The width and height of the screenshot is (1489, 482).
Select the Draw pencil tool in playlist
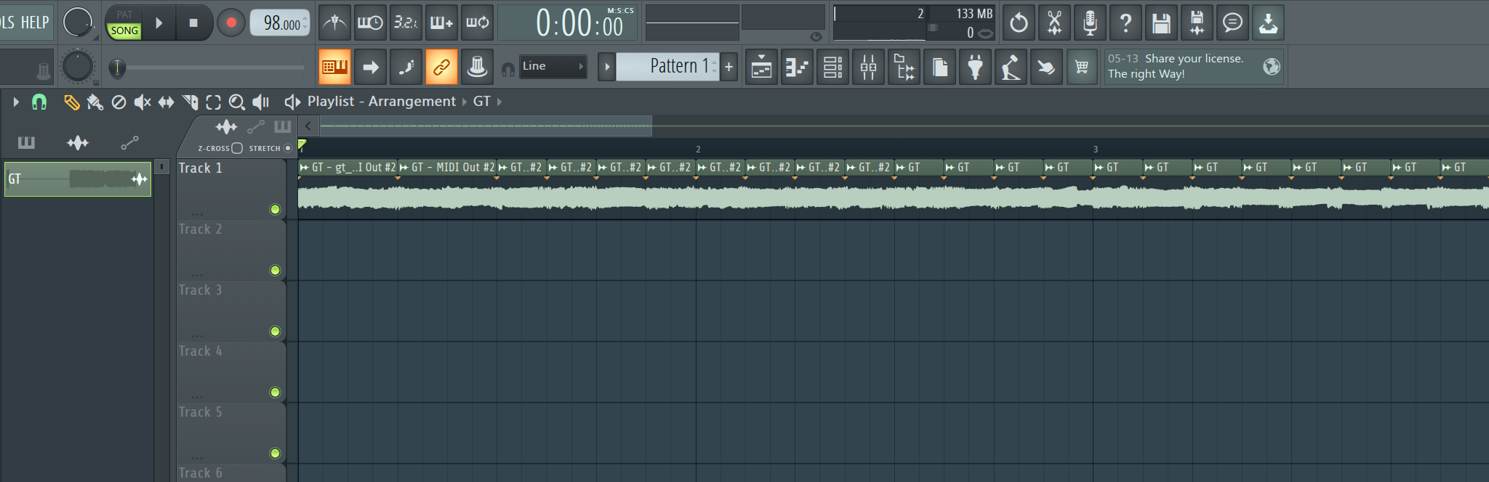click(x=71, y=102)
